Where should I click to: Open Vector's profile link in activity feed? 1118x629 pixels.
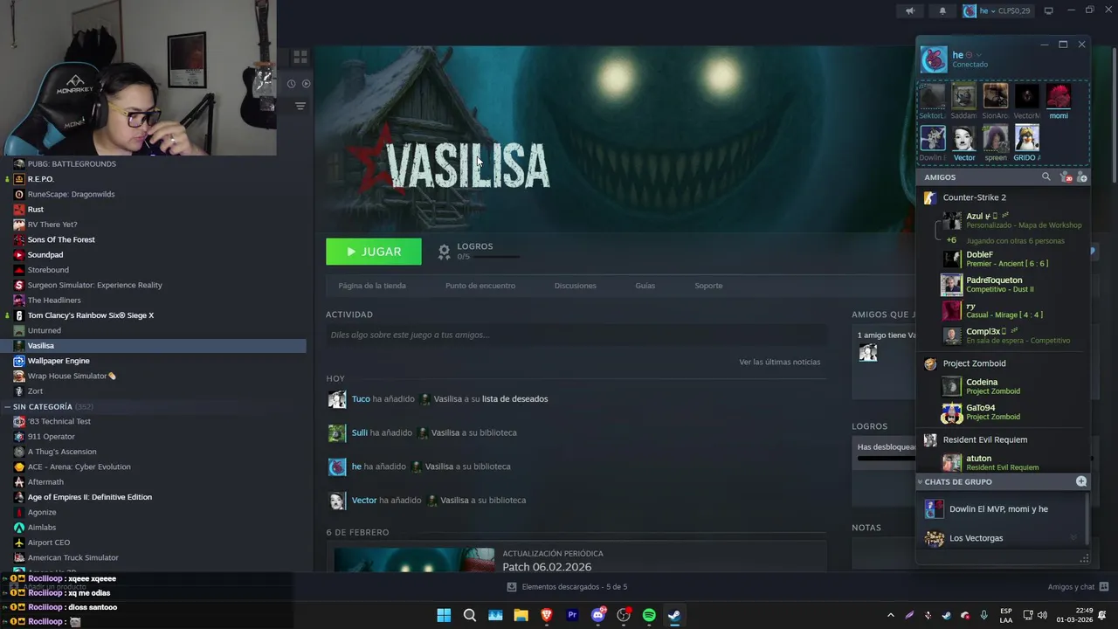(364, 501)
